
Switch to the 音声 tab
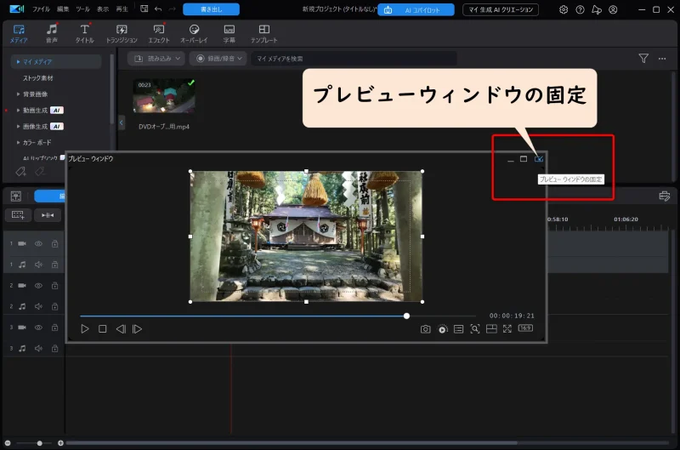coord(52,33)
